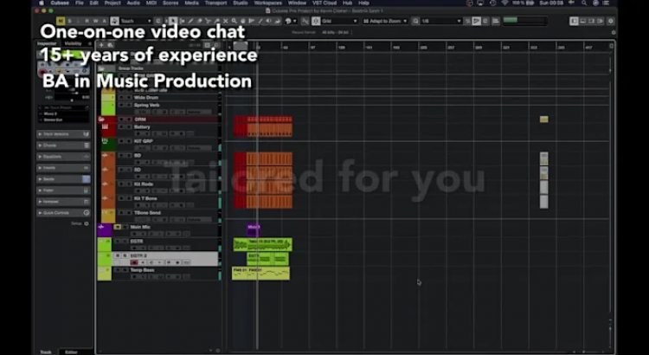Click the Chords section icon

pos(86,145)
